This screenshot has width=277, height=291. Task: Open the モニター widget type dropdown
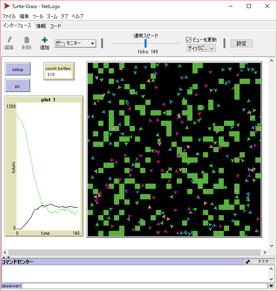(x=75, y=44)
